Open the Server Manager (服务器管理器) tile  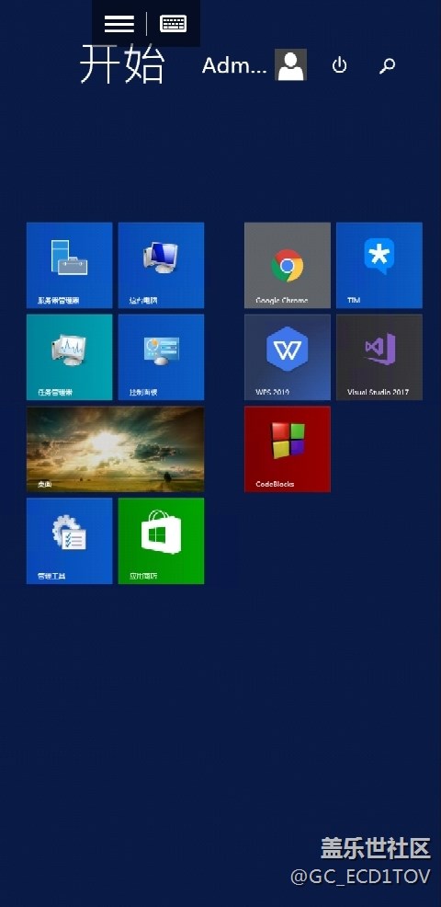(x=69, y=265)
